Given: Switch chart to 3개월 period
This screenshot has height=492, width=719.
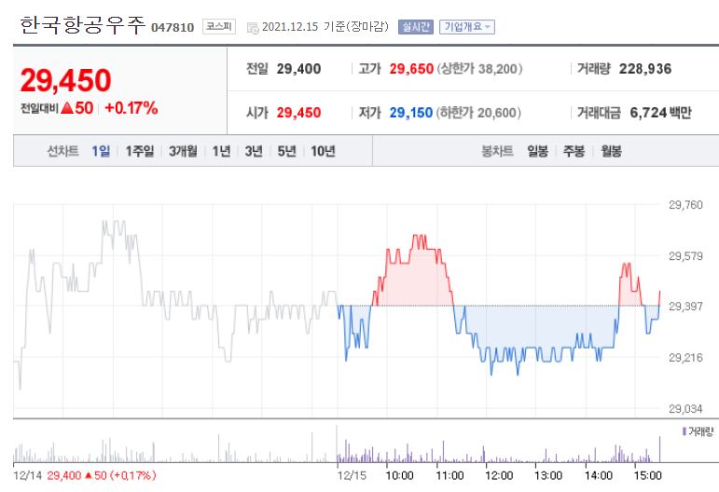Looking at the screenshot, I should tap(183, 151).
